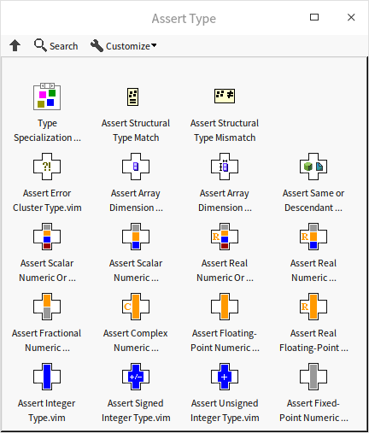
Task: Go up to owning palette arrow
Action: 15,45
